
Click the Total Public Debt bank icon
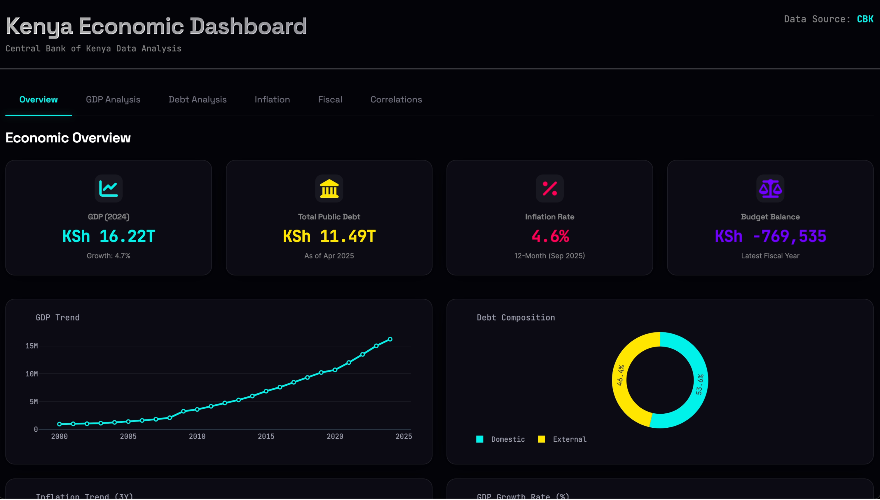(x=329, y=188)
